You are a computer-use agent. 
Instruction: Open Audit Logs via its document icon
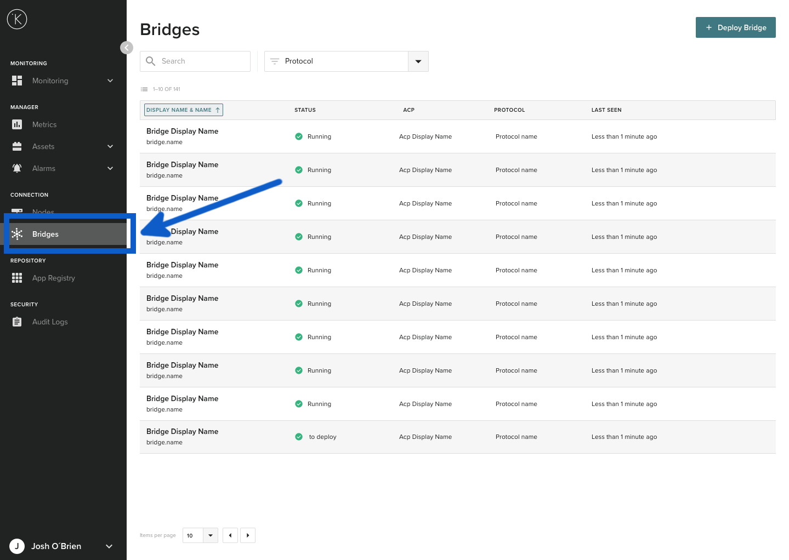coord(17,322)
